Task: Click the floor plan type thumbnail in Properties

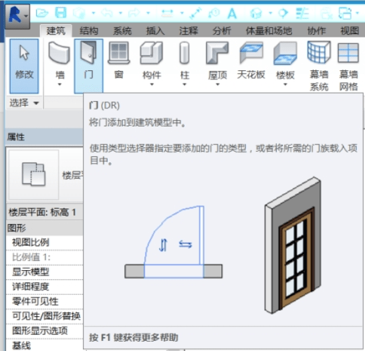Action: 33,174
